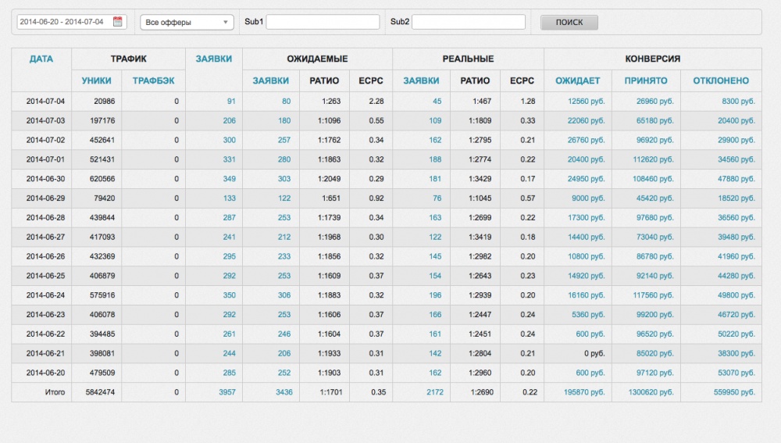Open rejected amount 53070 руб.

[x=736, y=373]
